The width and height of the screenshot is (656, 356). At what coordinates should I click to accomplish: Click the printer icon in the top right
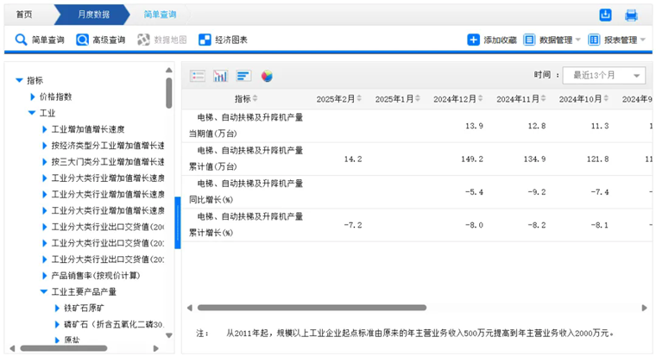pos(631,15)
